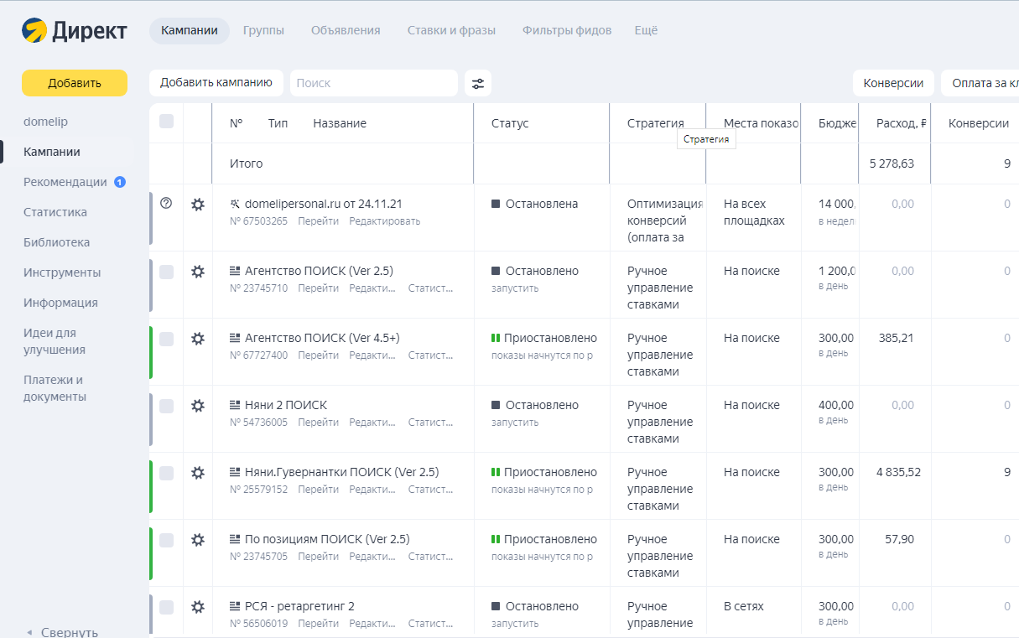Click the Рекомендации notification badge

pyautogui.click(x=119, y=182)
